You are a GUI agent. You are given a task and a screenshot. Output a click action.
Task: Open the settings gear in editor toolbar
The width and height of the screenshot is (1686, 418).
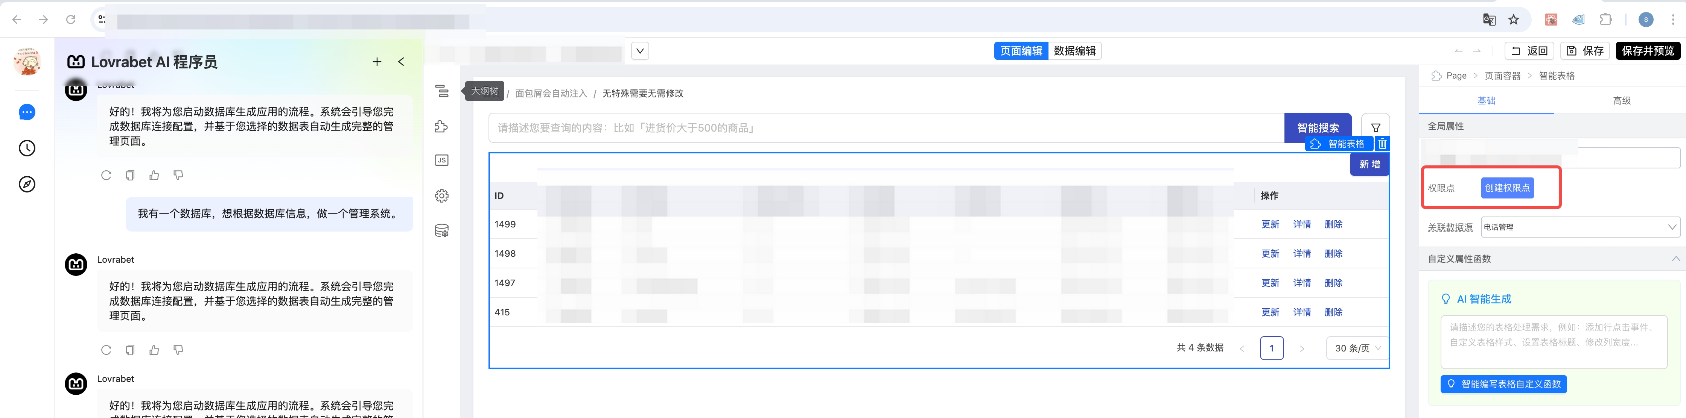[442, 195]
